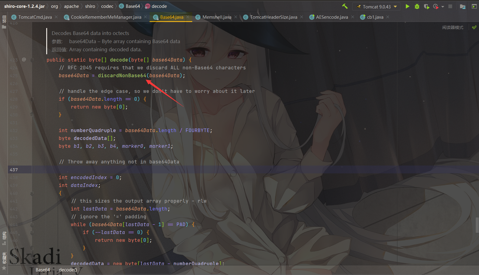Click shiro-core-1.2.4.jar in breadcrumb

tap(24, 6)
